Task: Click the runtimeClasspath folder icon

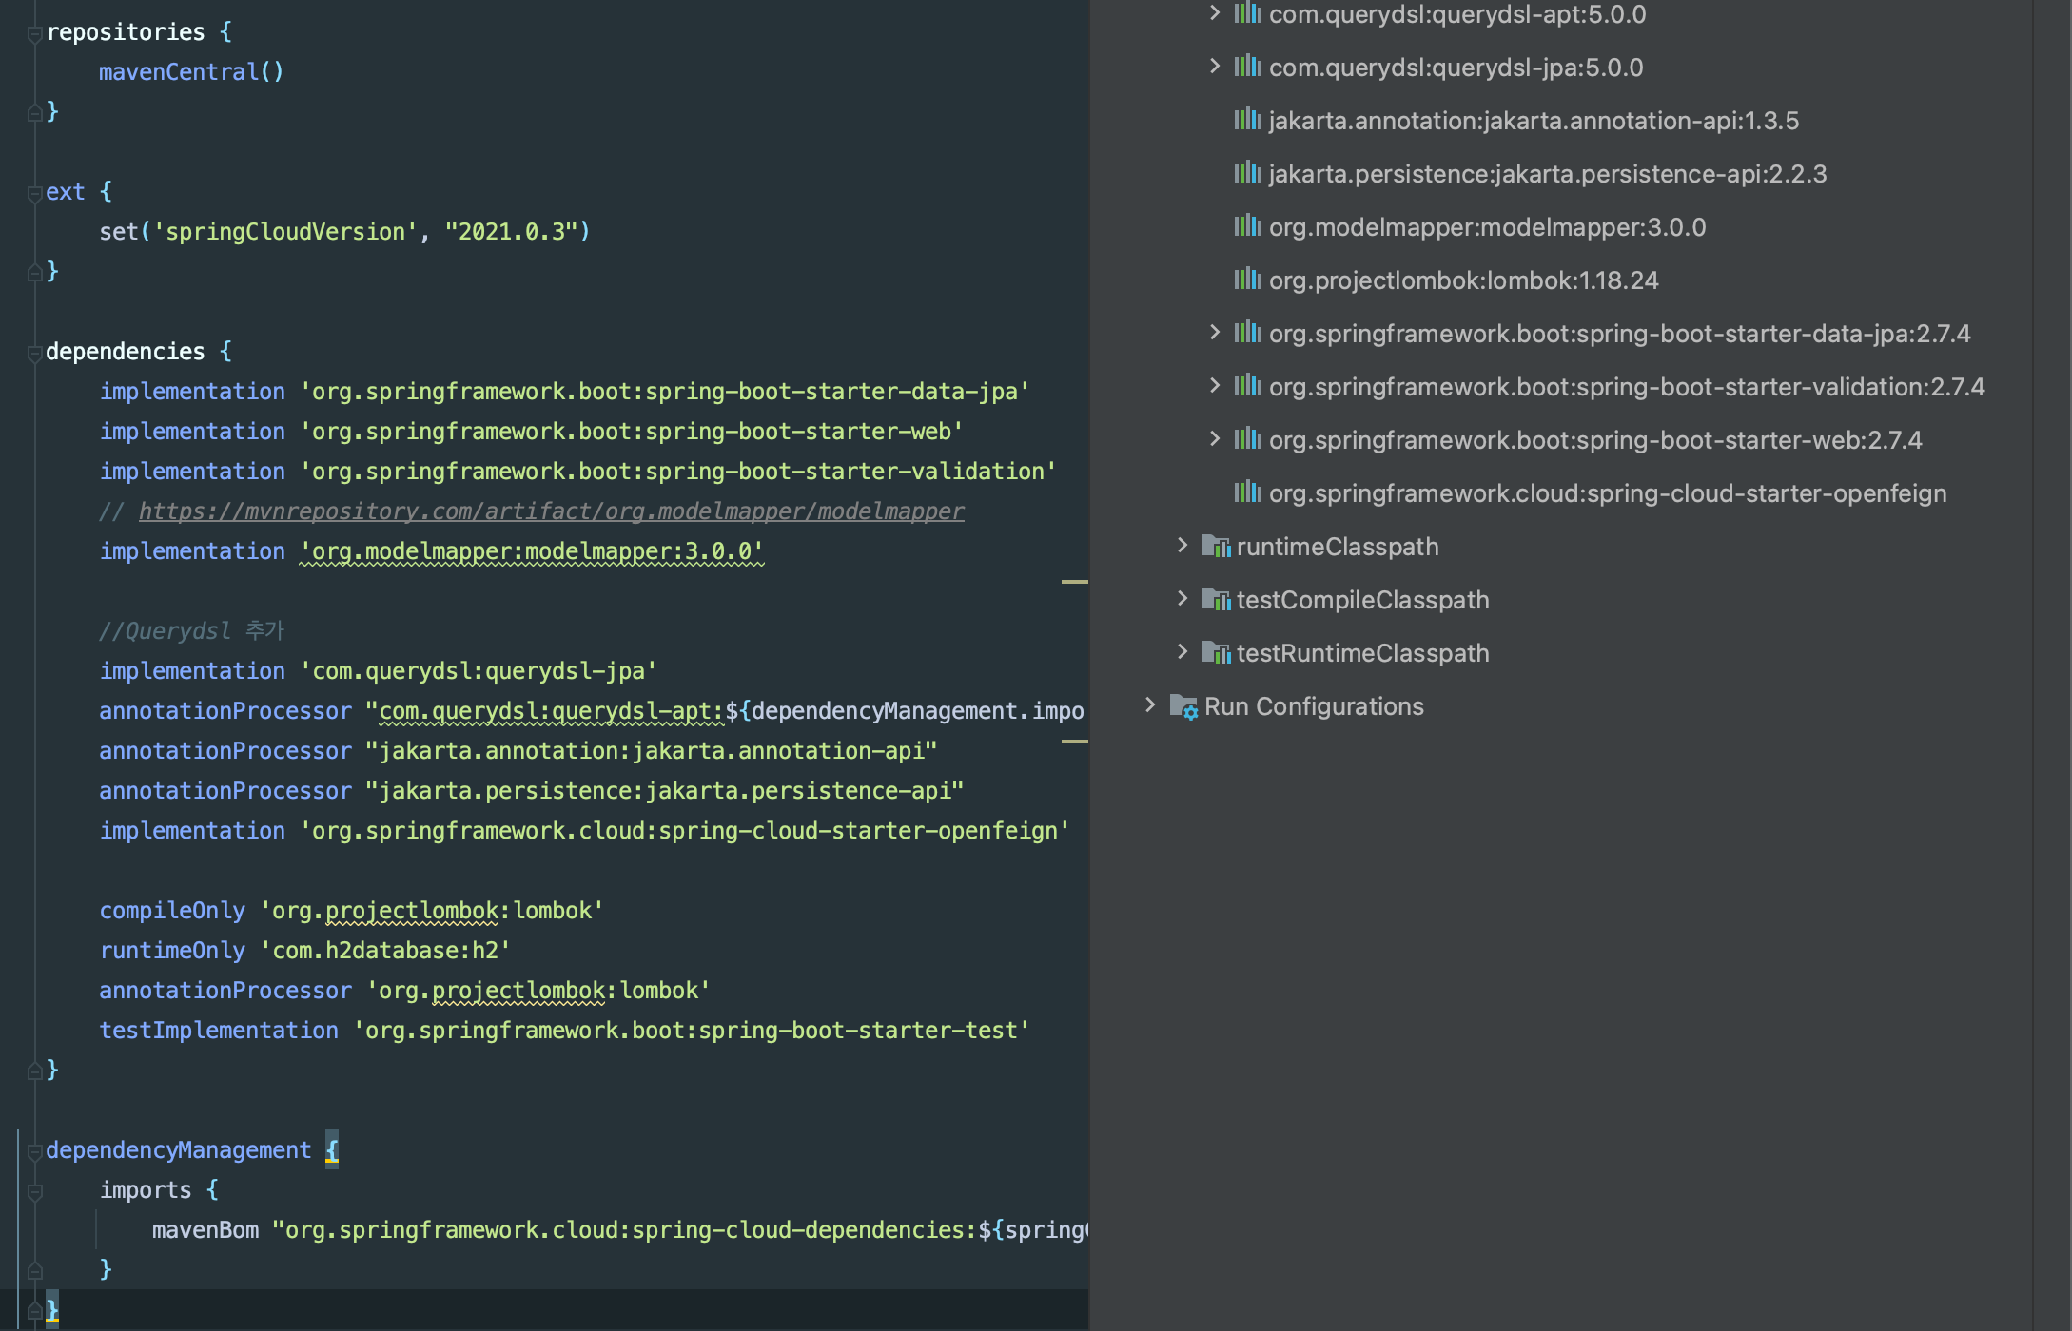Action: pyautogui.click(x=1216, y=546)
